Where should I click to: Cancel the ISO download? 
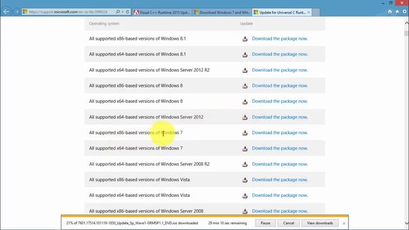pyautogui.click(x=288, y=223)
